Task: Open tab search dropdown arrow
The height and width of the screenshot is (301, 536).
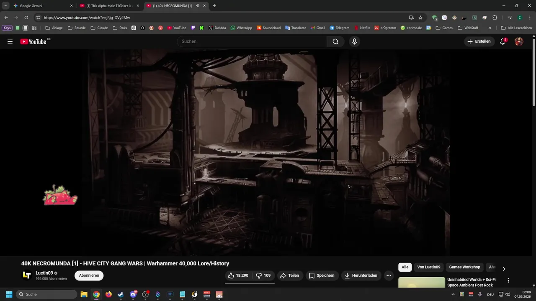Action: pyautogui.click(x=5, y=6)
